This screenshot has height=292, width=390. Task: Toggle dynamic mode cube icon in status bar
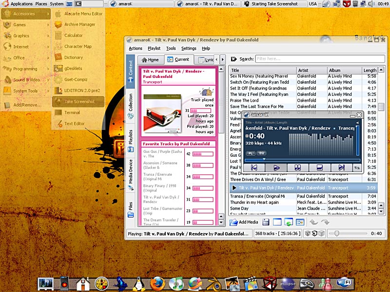click(321, 234)
